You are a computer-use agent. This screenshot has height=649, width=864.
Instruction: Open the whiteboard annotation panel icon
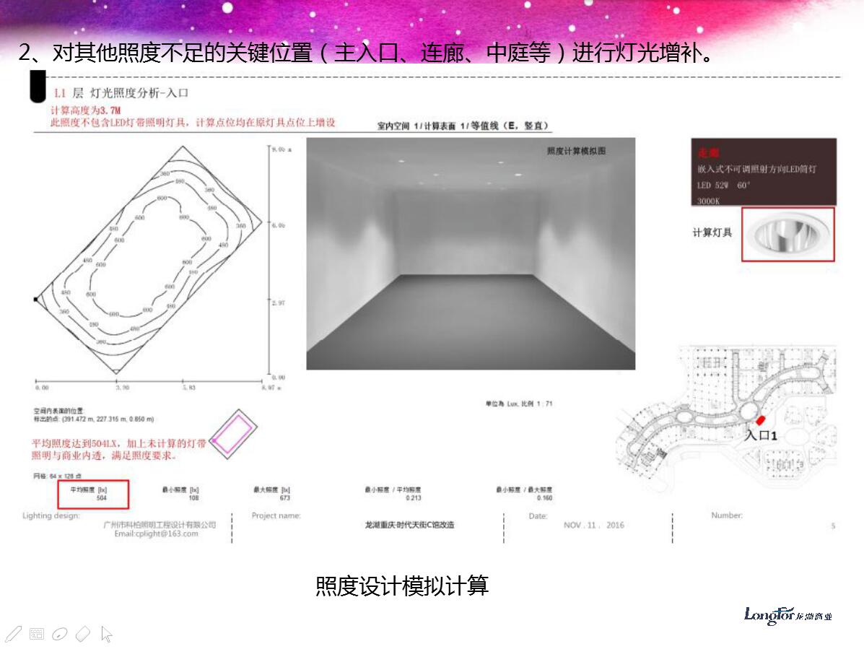[x=37, y=634]
